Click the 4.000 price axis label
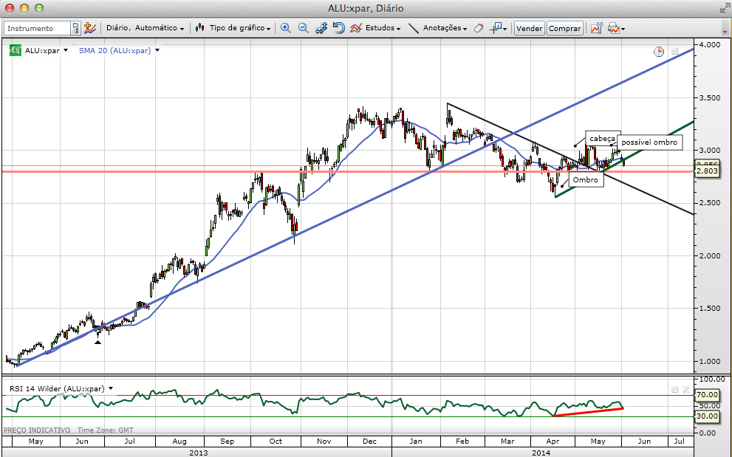The image size is (732, 457). (x=709, y=45)
